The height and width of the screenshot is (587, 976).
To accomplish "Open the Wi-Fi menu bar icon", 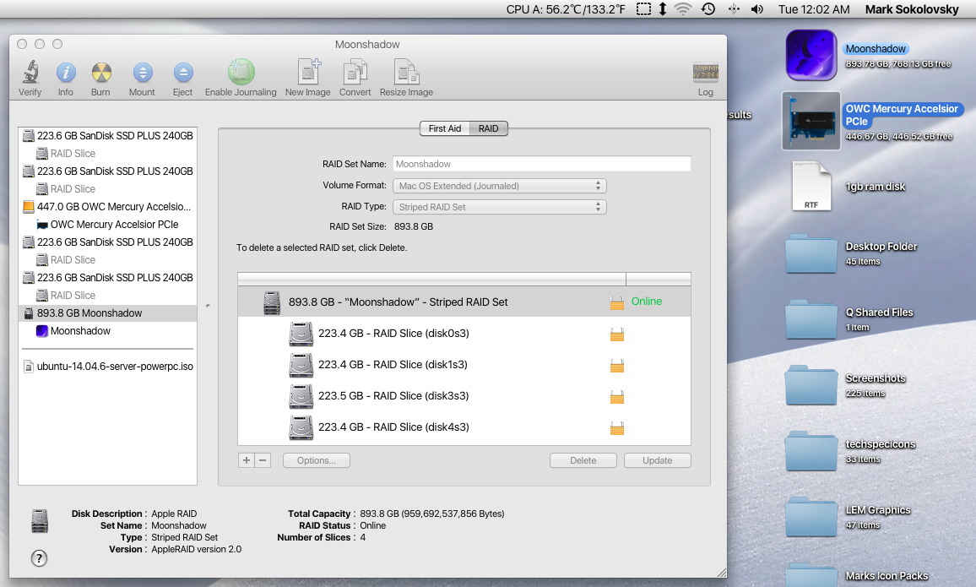I will point(682,9).
